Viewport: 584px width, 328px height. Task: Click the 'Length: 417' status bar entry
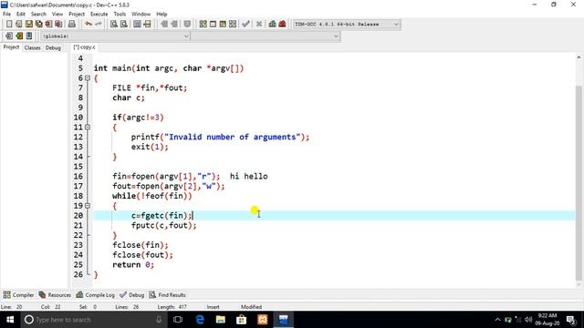point(172,307)
